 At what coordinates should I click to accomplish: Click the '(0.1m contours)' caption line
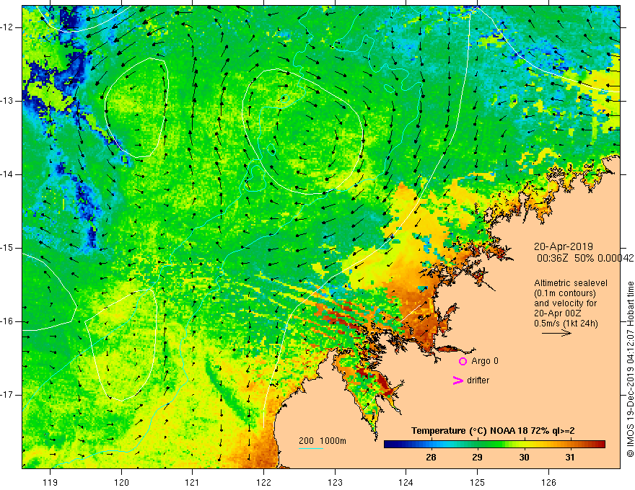[x=565, y=293]
